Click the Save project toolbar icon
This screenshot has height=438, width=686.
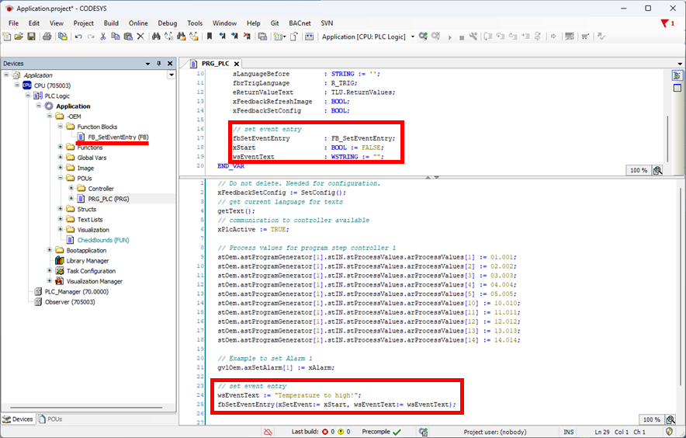point(31,36)
